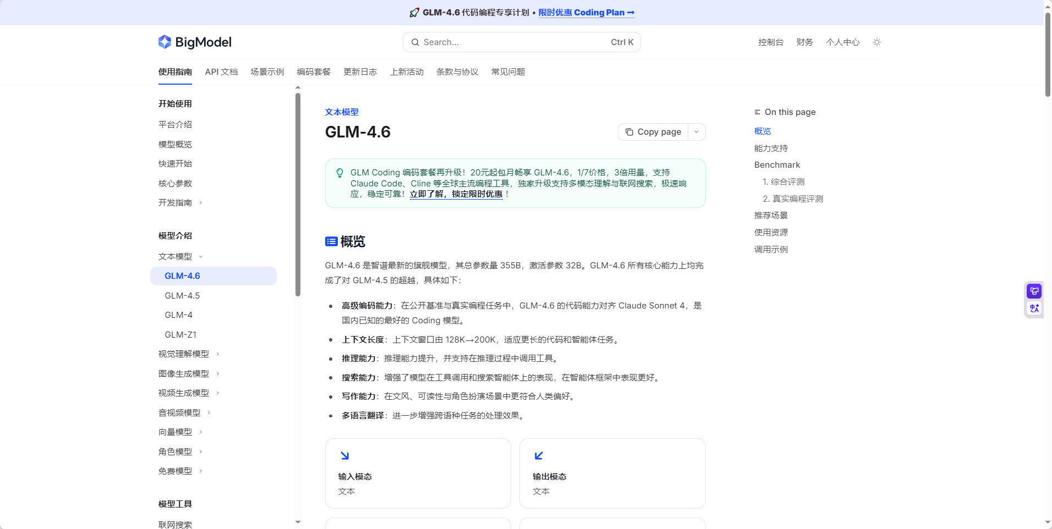
Task: Click the copy icon inside Copy page button
Action: point(629,132)
